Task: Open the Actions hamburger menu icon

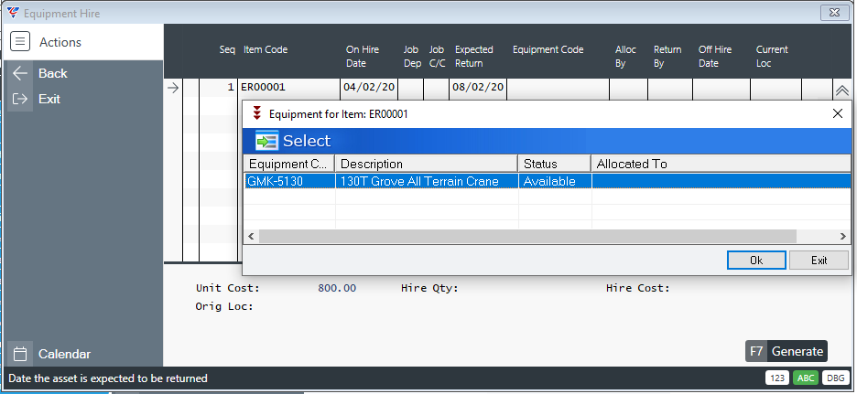Action: tap(20, 42)
